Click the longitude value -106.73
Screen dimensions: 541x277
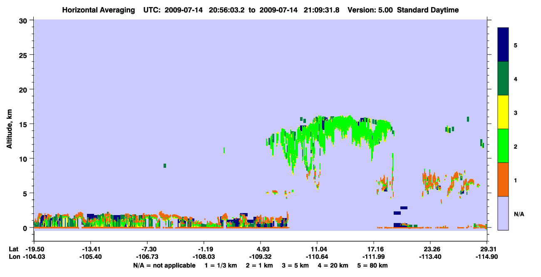tap(147, 257)
